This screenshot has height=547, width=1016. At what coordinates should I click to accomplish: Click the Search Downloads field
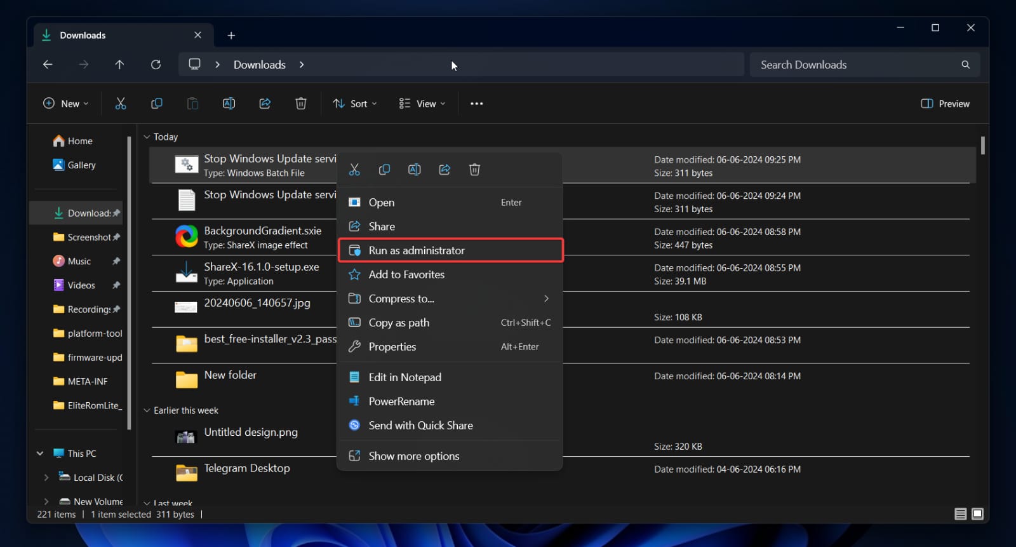pos(857,65)
